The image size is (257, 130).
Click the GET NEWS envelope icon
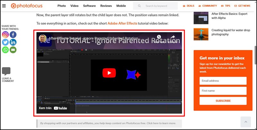[235, 6]
